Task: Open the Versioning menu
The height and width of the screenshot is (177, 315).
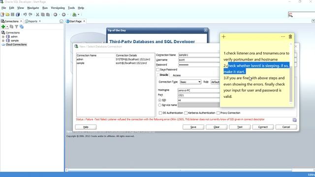Action: pyautogui.click(x=58, y=8)
